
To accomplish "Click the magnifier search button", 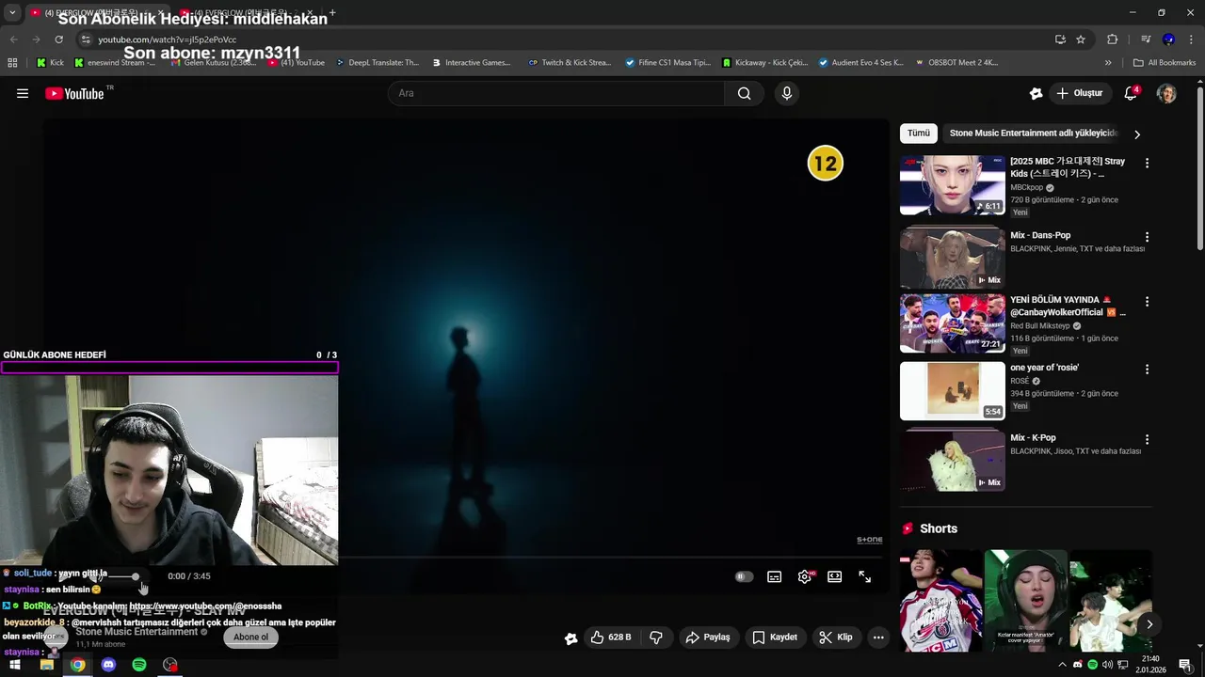I will (x=744, y=93).
